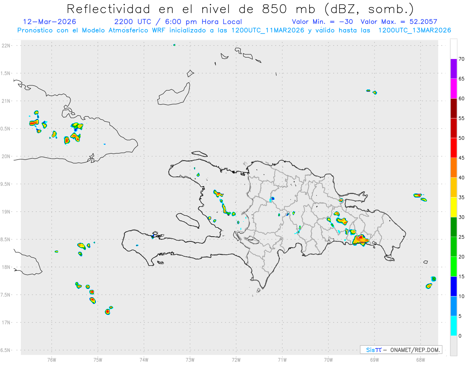
Task: Click the latitude axis label '18N'
Action: [x=7, y=267]
